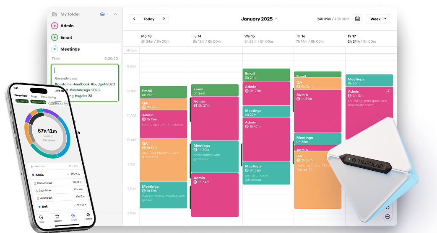
Task: Open Monday's QA 0h 26m entry
Action: tap(163, 104)
